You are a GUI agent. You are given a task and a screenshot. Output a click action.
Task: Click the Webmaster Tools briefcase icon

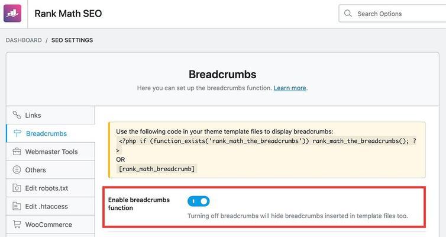pos(17,152)
